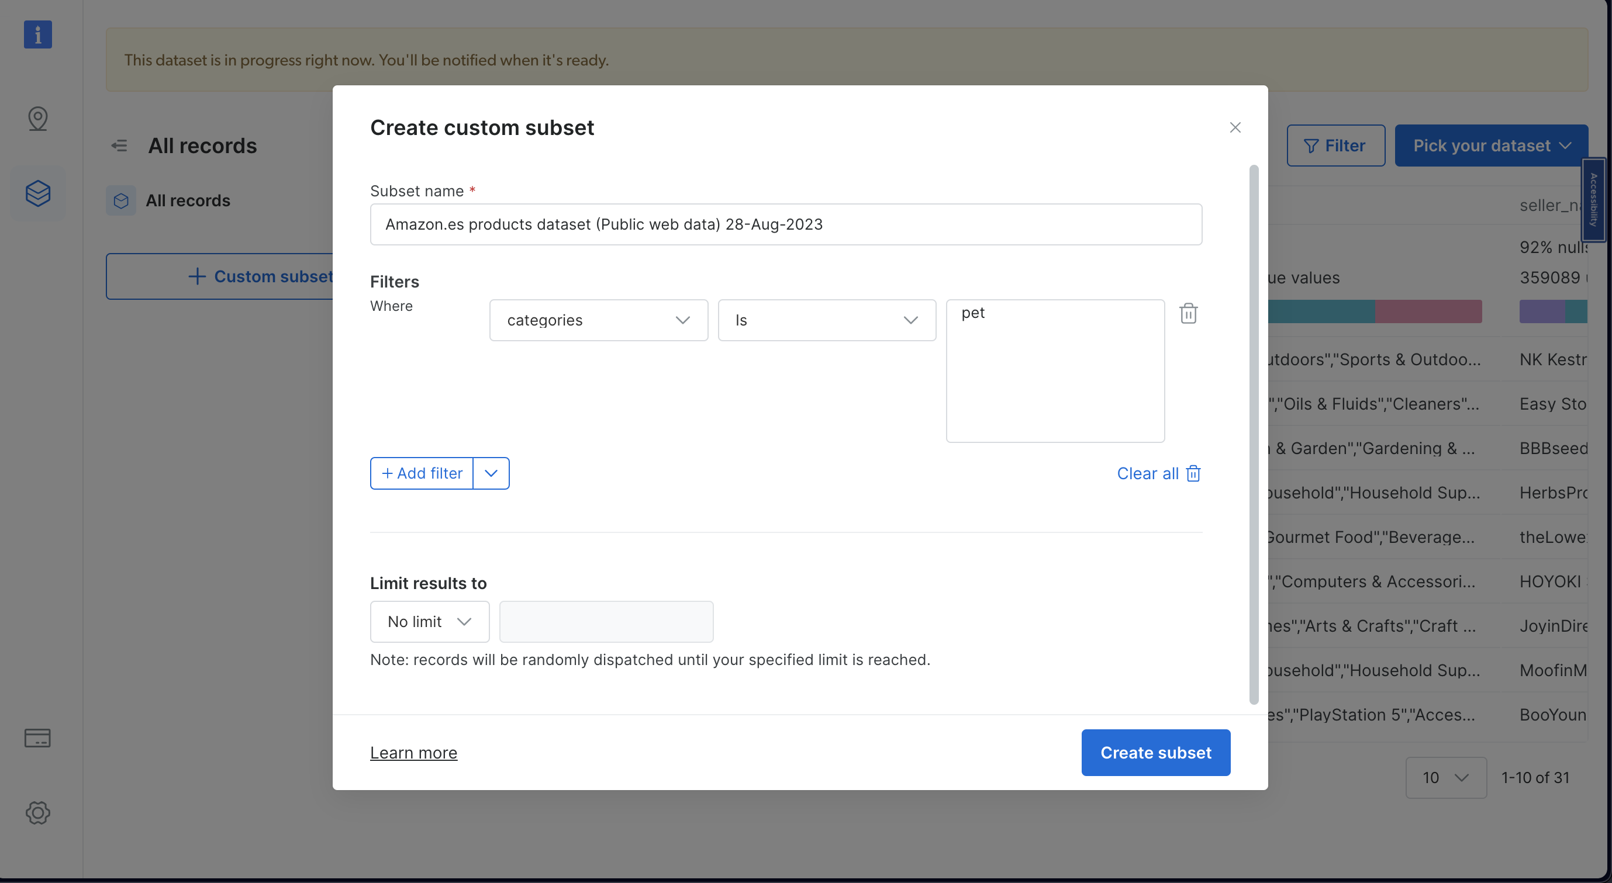Follow the Learn more link

click(413, 752)
